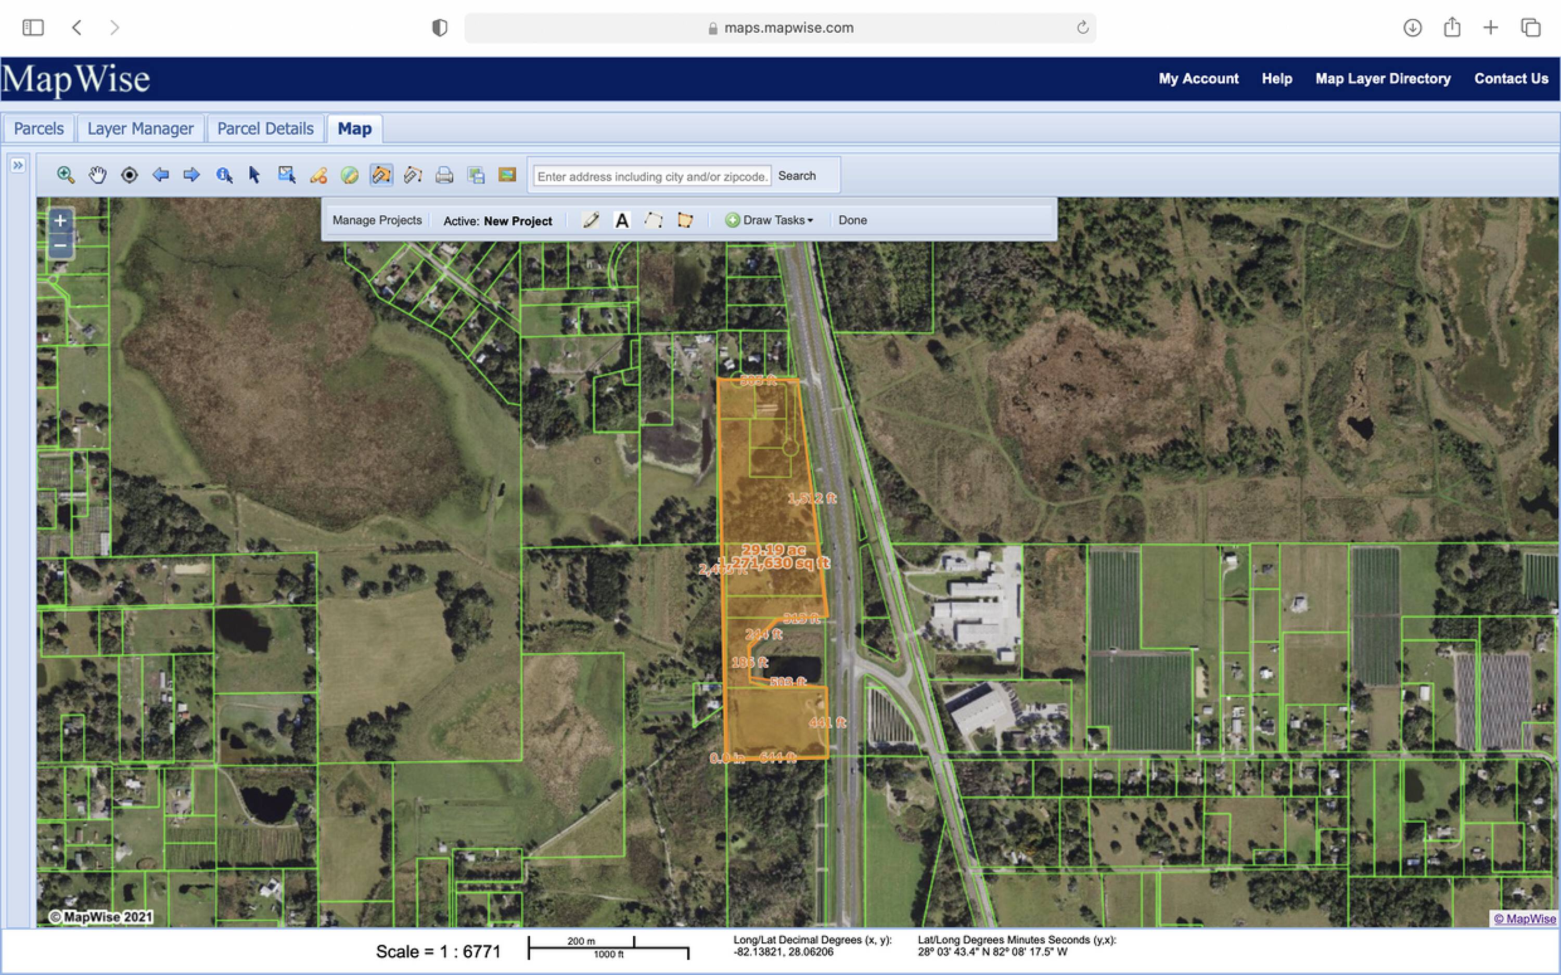Image resolution: width=1561 pixels, height=975 pixels.
Task: Click the print map icon
Action: coord(444,175)
